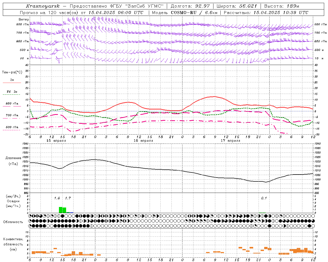
Task: Click the left 500 гПа wind level label
Action: pos(23,24)
